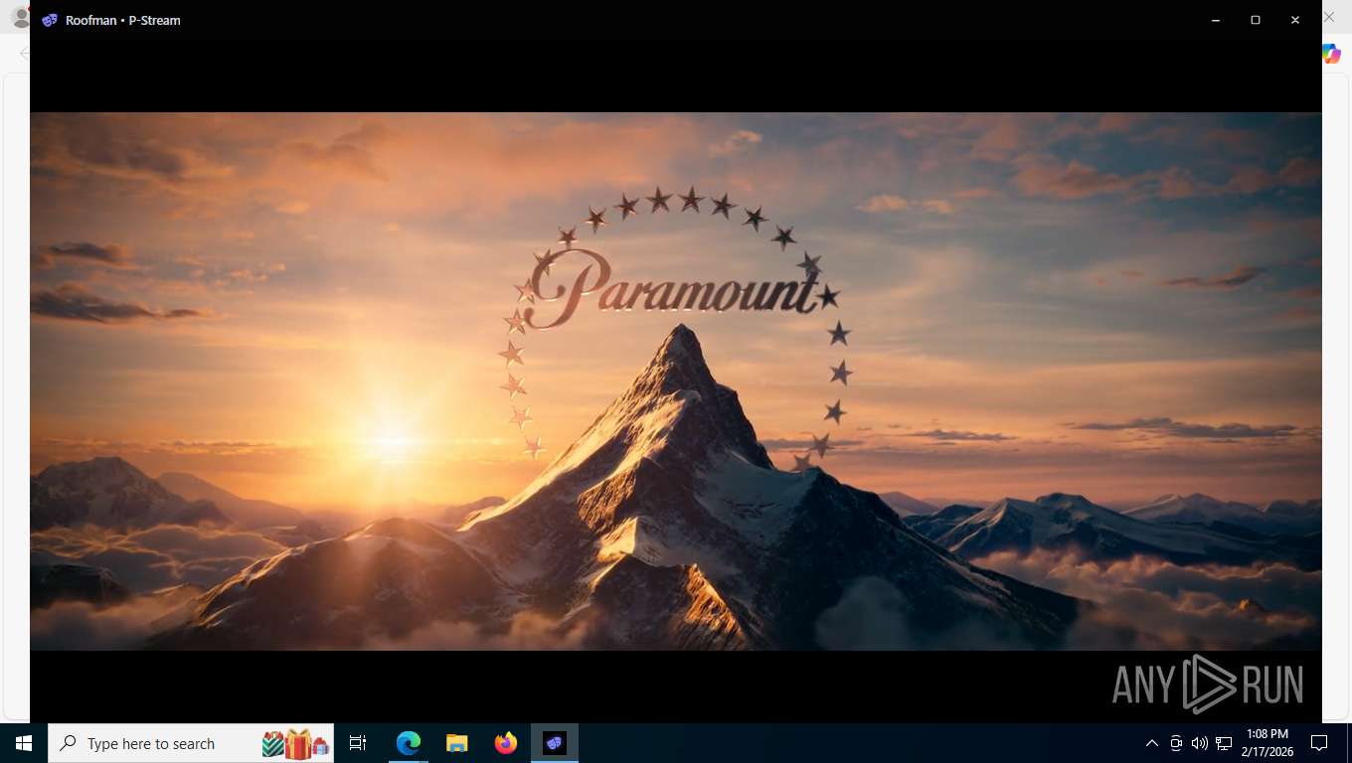Viewport: 1352px width, 763px height.
Task: Show hidden system tray icons
Action: pos(1152,743)
